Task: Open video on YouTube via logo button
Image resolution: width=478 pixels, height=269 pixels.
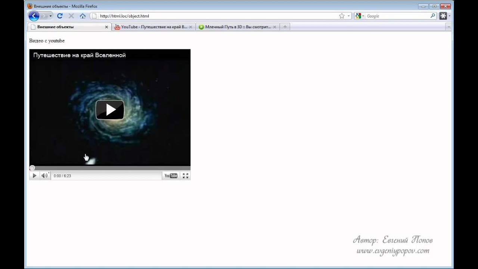Action: (171, 176)
